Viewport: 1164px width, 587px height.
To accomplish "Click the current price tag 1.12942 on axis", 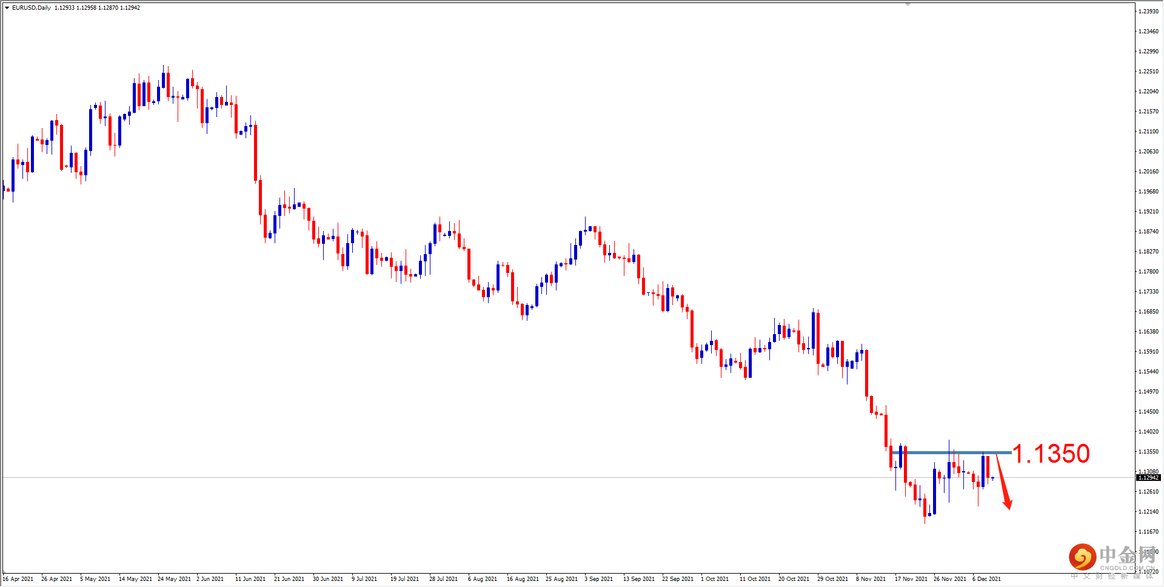I will [1149, 478].
